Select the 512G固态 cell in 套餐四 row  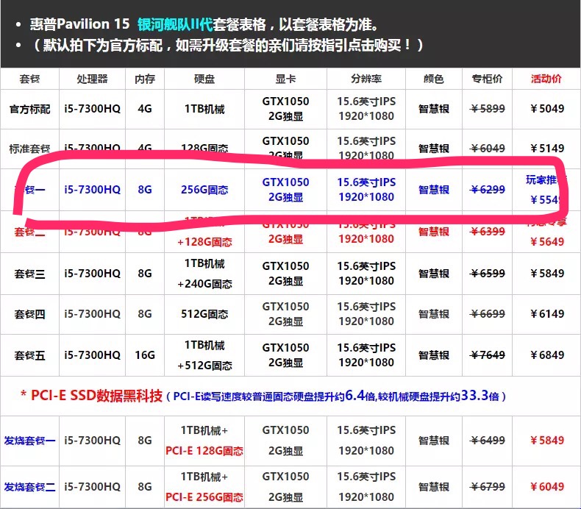tap(204, 314)
